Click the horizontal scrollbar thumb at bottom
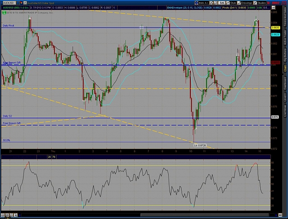 click(x=205, y=215)
